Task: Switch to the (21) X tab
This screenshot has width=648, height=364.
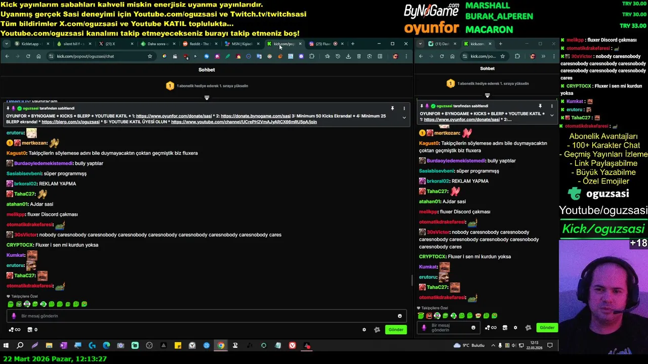Action: (x=116, y=44)
